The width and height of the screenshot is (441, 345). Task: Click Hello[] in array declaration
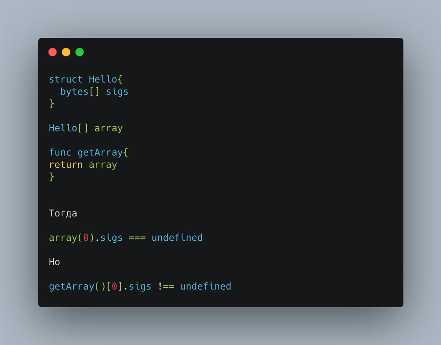[x=69, y=128]
